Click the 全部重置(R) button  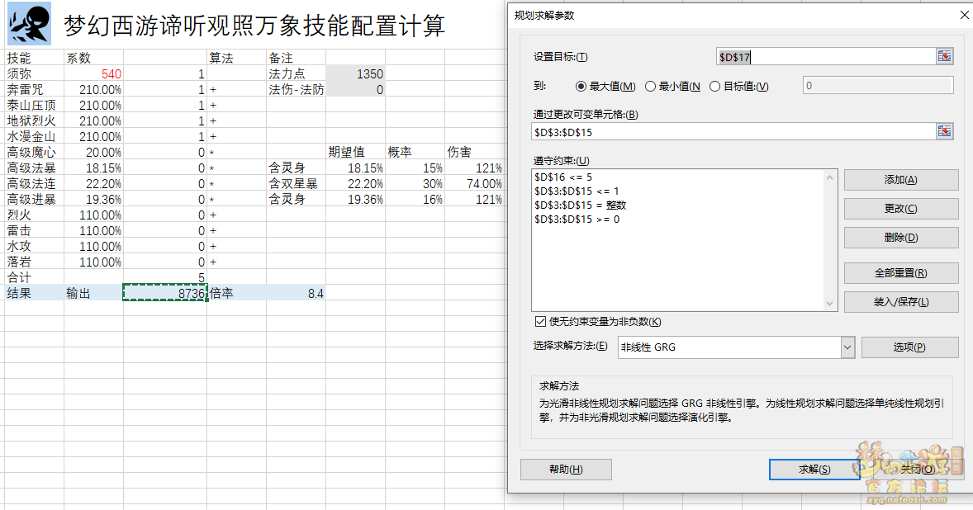(x=901, y=272)
